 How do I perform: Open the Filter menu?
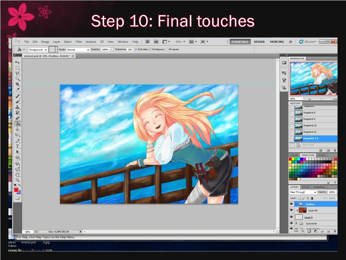(x=78, y=42)
